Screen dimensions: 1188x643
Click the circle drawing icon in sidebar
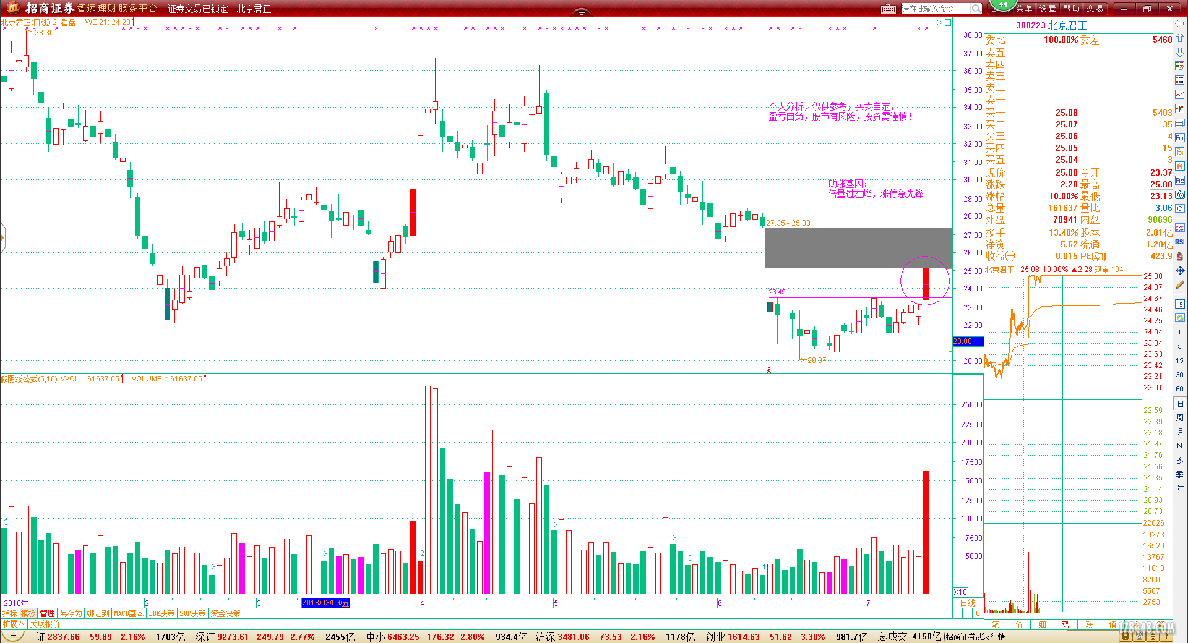(1180, 209)
